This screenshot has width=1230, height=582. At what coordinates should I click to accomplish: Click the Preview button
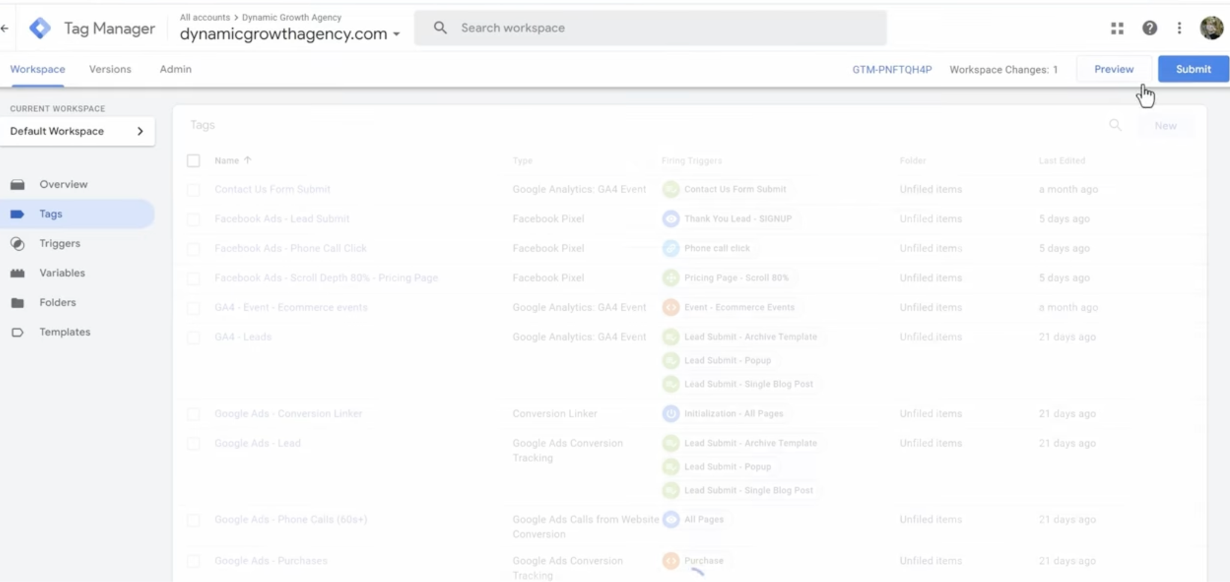[1113, 69]
